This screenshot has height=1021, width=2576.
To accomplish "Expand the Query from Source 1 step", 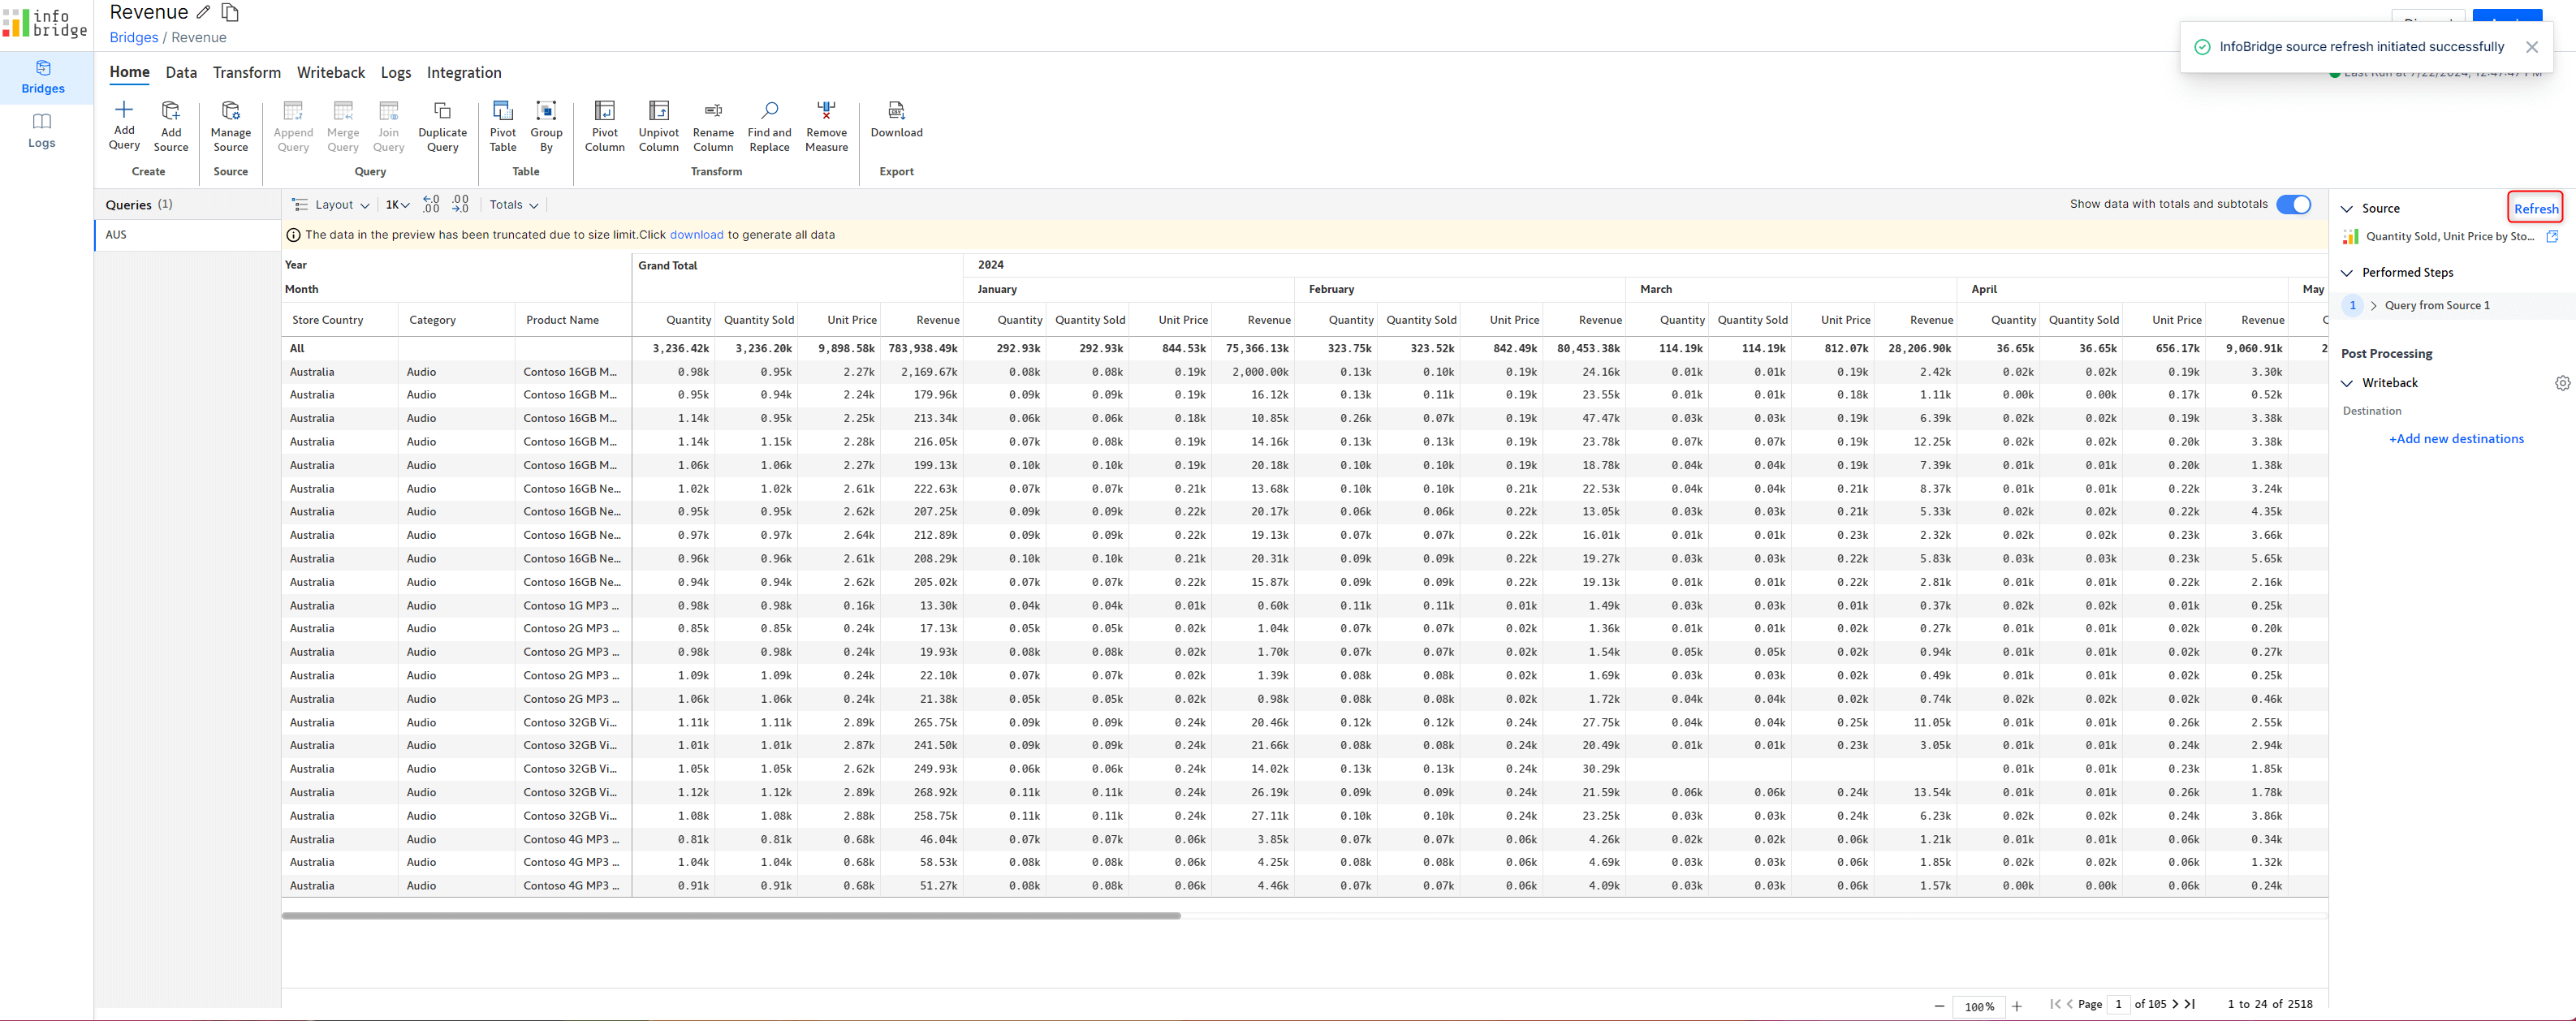I will point(2373,305).
